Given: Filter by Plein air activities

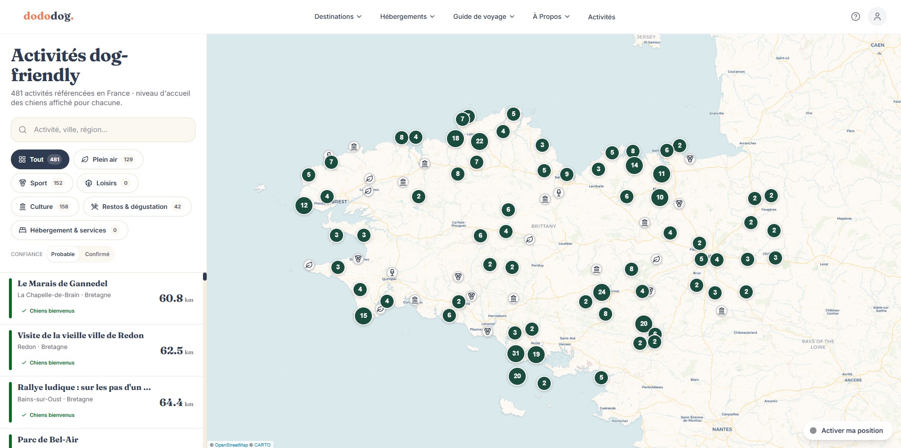Looking at the screenshot, I should coord(108,159).
